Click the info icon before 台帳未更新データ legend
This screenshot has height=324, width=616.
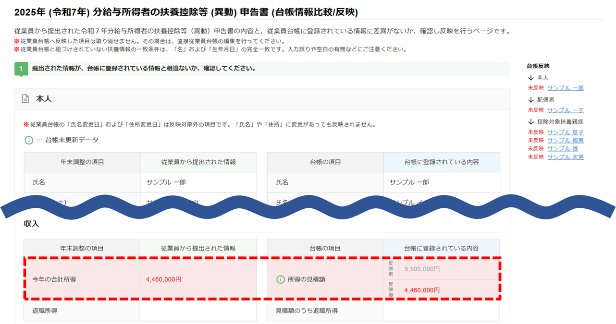point(29,140)
